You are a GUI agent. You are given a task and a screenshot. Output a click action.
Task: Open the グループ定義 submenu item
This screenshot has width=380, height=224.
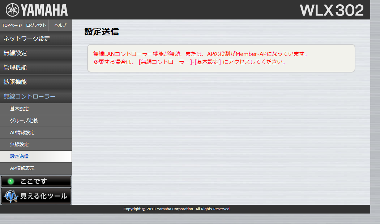point(36,121)
